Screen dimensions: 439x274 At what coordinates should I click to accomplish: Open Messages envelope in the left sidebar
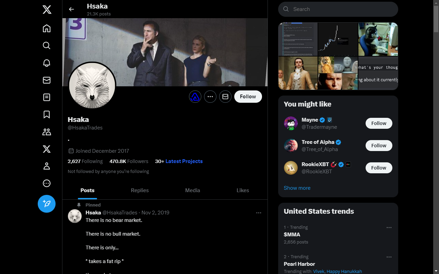(x=47, y=80)
